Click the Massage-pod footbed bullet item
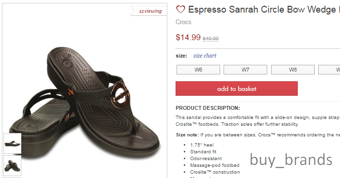This screenshot has width=340, height=178. (x=215, y=165)
